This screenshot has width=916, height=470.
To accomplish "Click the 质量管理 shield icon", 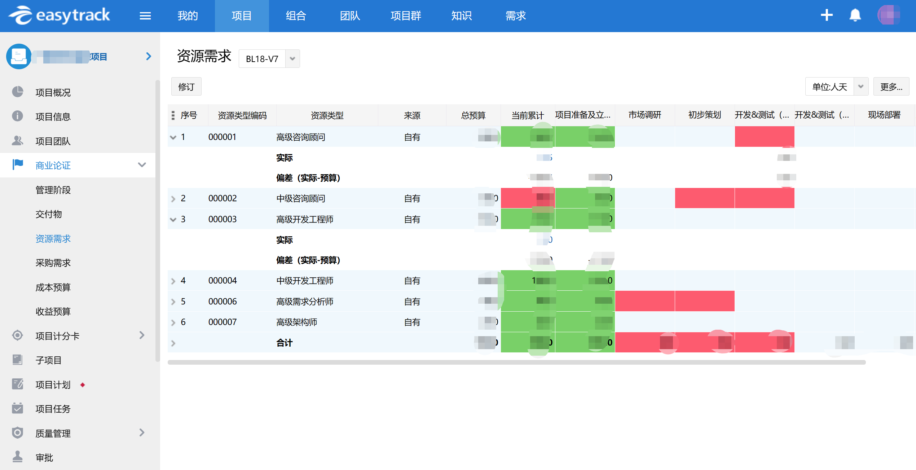I will (x=17, y=432).
